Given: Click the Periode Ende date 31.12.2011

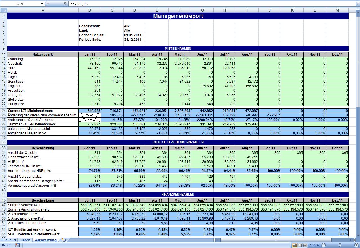Looking at the screenshot, I should (x=133, y=40).
